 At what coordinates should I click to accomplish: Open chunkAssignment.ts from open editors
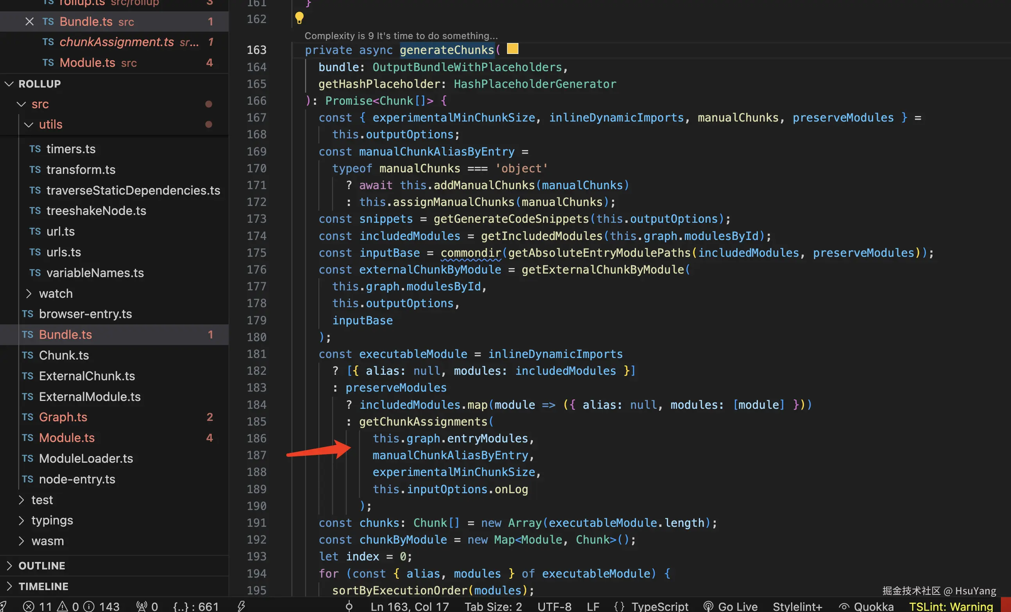tap(116, 42)
